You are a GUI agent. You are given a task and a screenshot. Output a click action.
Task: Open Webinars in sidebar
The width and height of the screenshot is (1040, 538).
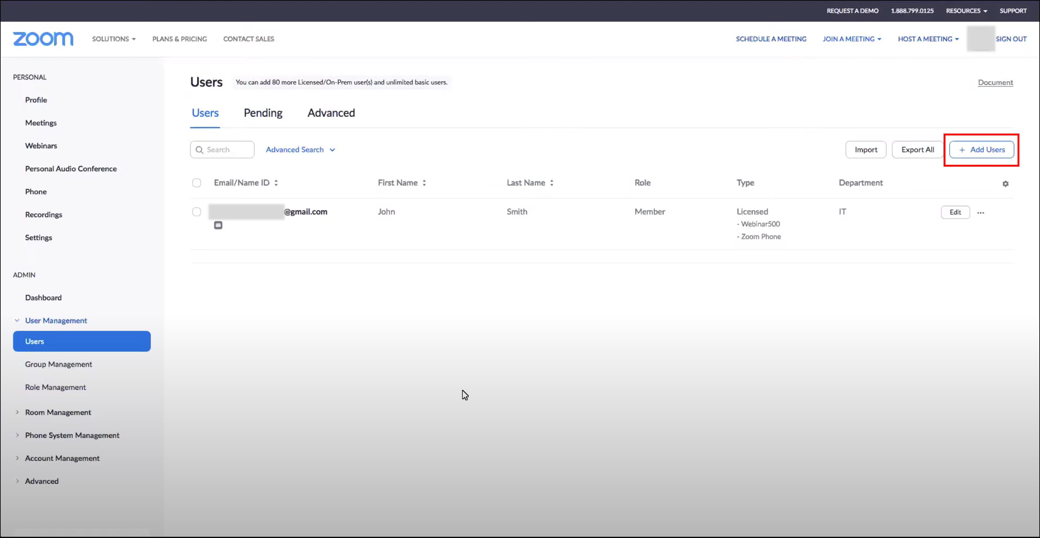(x=41, y=146)
